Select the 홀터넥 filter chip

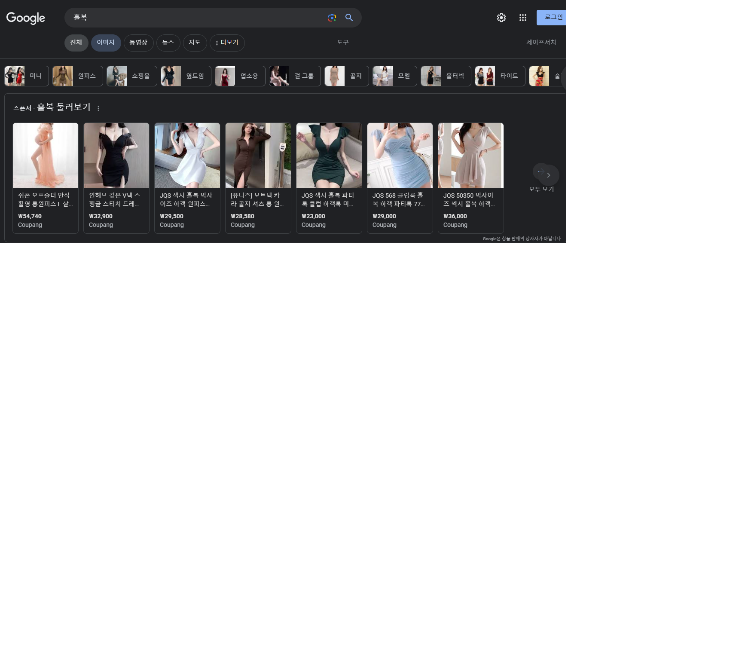(x=446, y=76)
